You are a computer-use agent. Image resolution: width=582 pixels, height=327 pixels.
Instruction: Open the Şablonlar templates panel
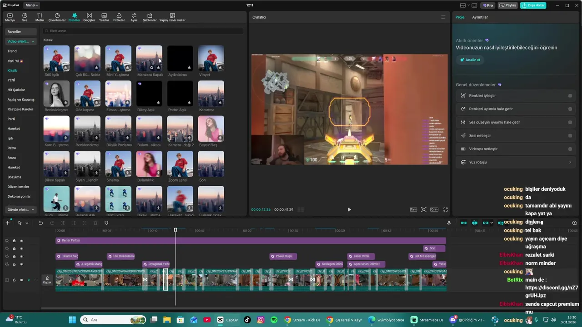150,17
